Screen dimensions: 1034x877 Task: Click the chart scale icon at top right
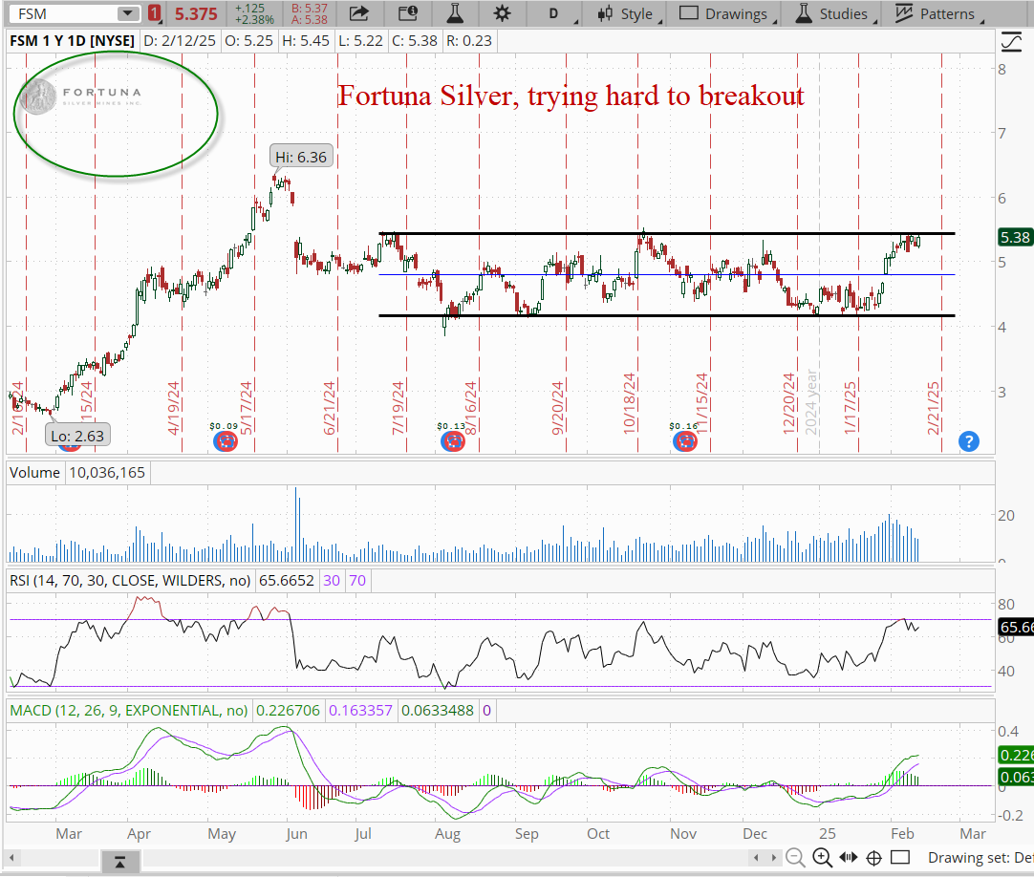pos(1011,42)
